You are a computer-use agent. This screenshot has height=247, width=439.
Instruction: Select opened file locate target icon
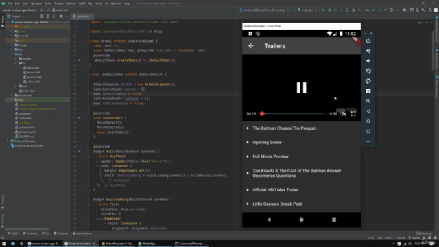(42, 16)
